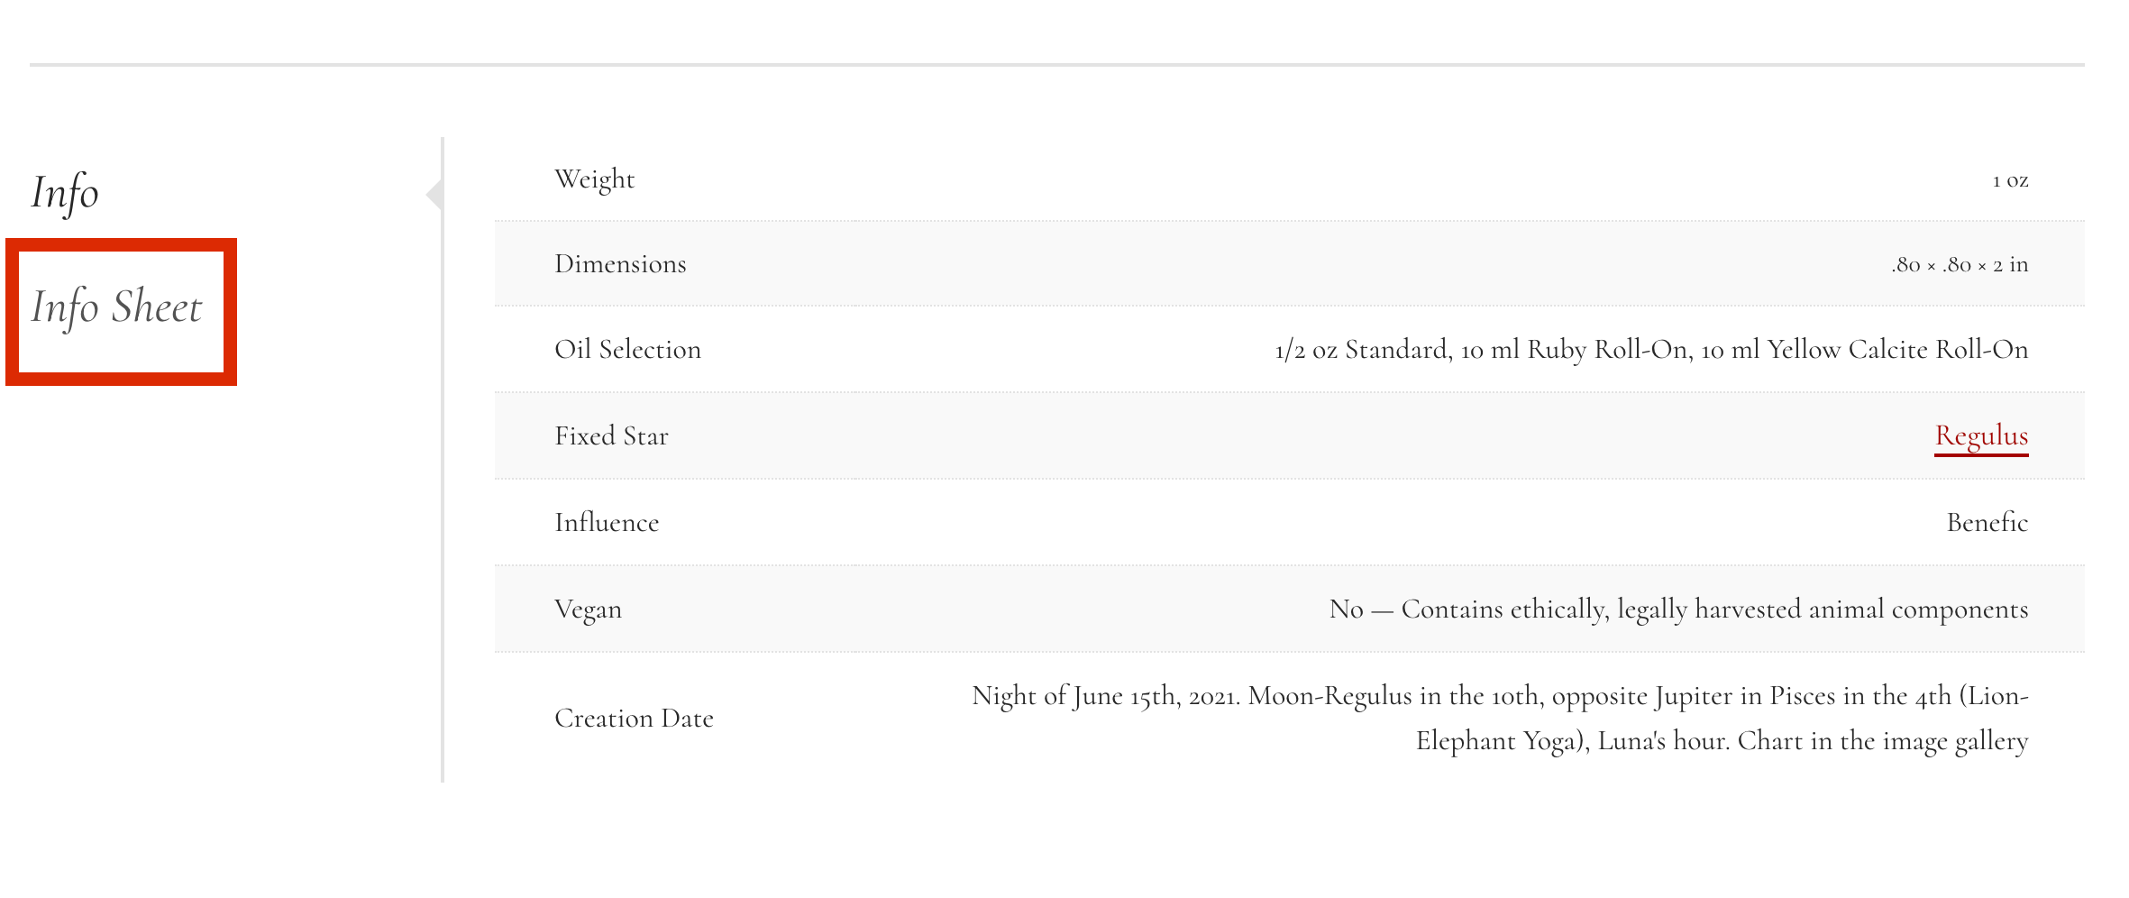Click the 1 oz weight value

click(x=2010, y=181)
